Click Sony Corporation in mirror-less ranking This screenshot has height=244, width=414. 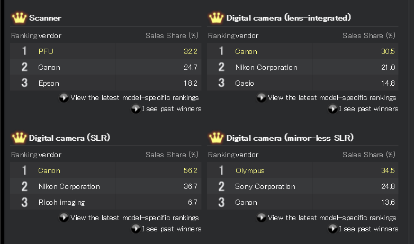(x=265, y=186)
